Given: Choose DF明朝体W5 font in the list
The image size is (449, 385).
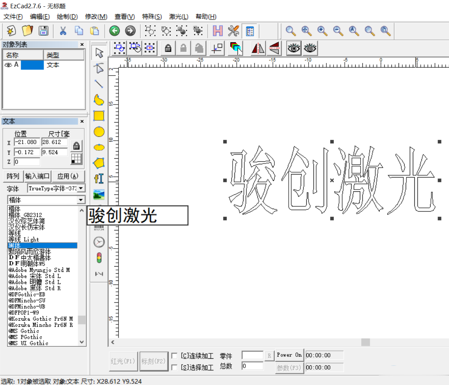Looking at the screenshot, I should (x=43, y=264).
